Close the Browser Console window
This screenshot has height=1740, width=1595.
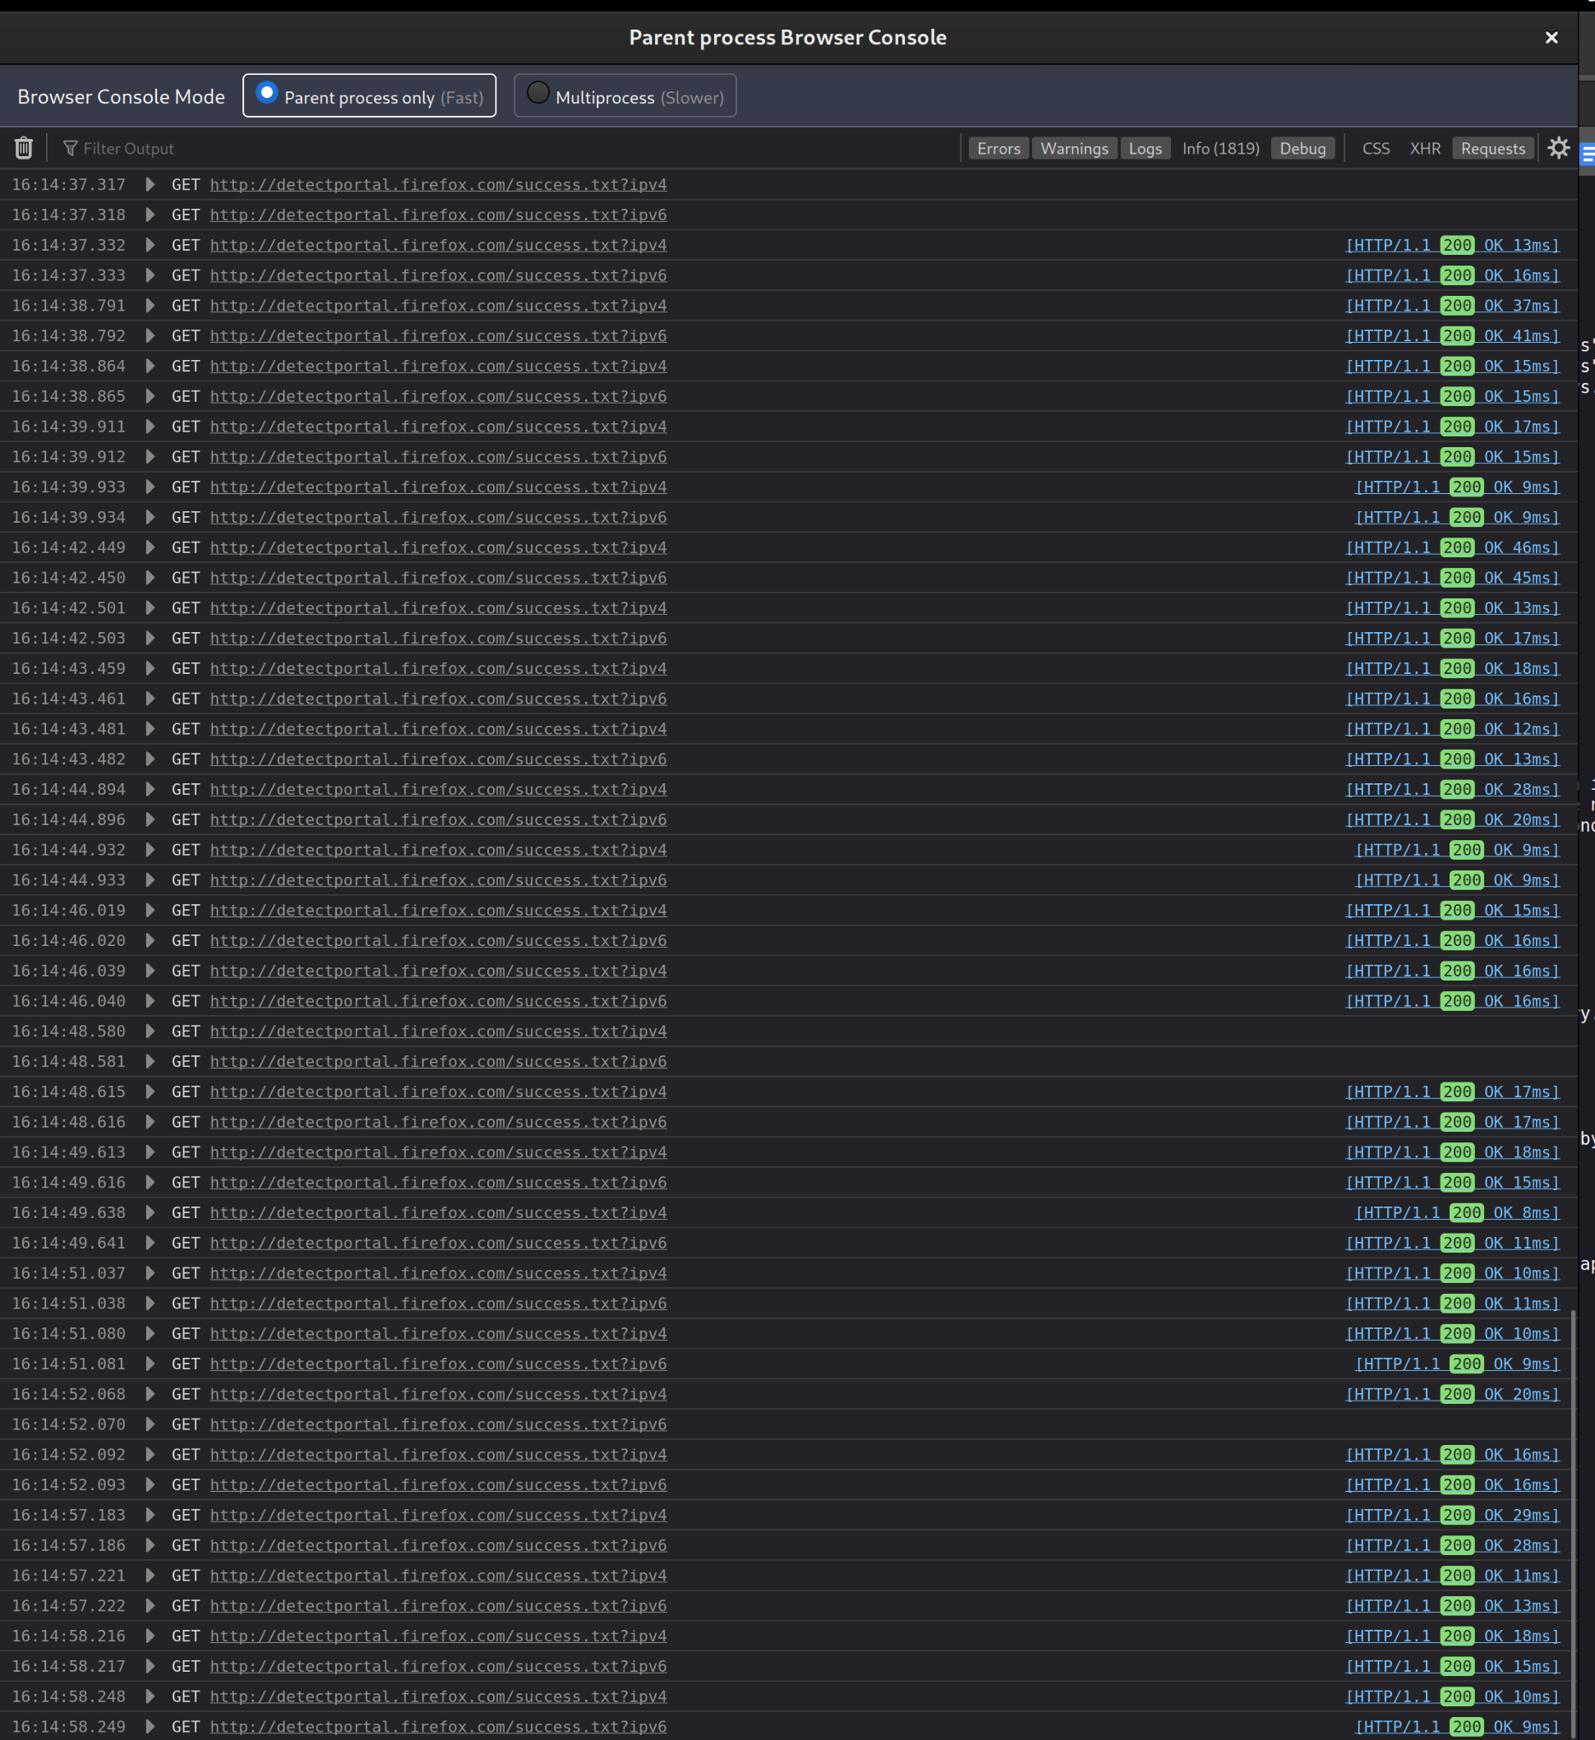[1551, 38]
